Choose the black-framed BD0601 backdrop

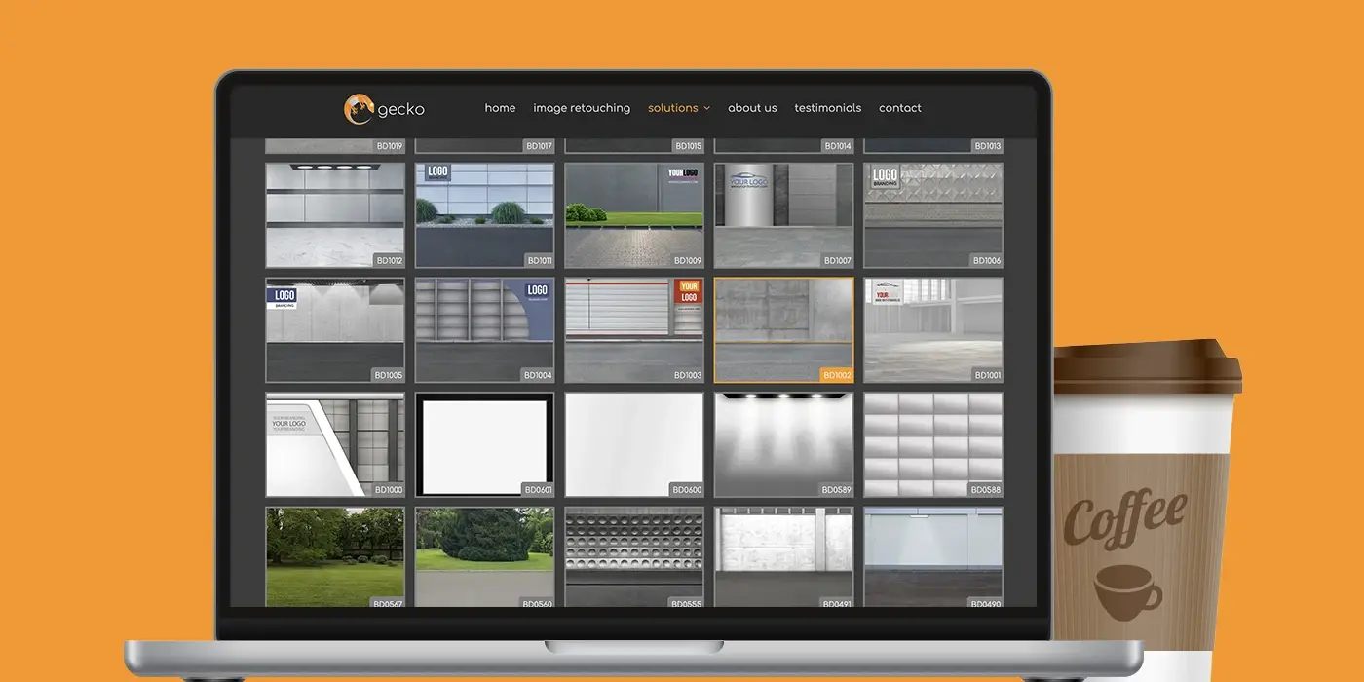[x=484, y=445]
